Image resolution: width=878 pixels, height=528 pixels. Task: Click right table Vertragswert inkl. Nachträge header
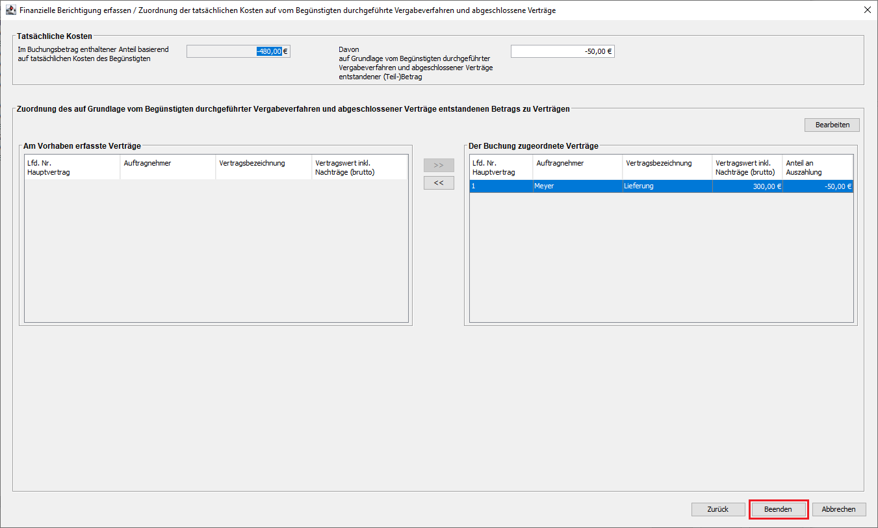click(747, 168)
